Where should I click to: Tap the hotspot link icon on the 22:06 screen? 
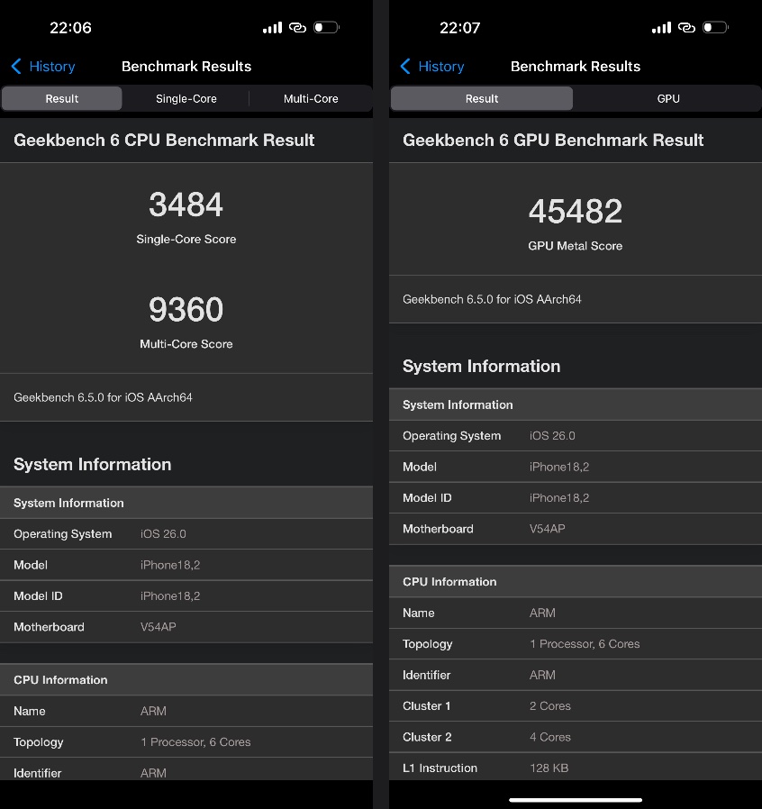coord(297,28)
